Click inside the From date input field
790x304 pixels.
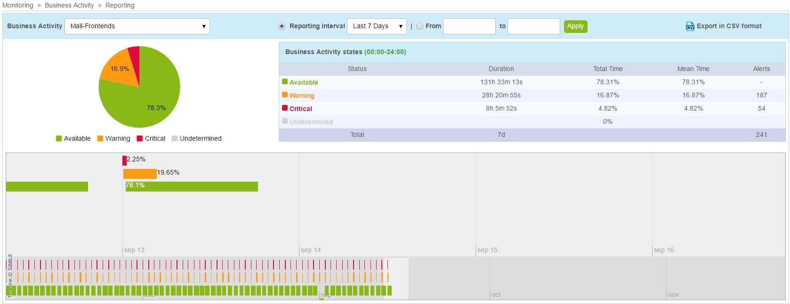pos(469,26)
